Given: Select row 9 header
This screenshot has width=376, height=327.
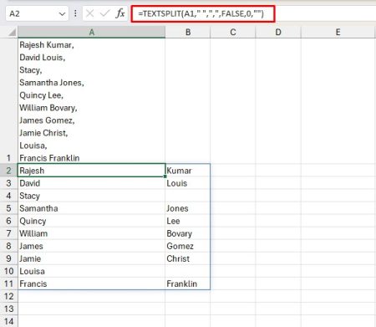Looking at the screenshot, I should pos(8,258).
